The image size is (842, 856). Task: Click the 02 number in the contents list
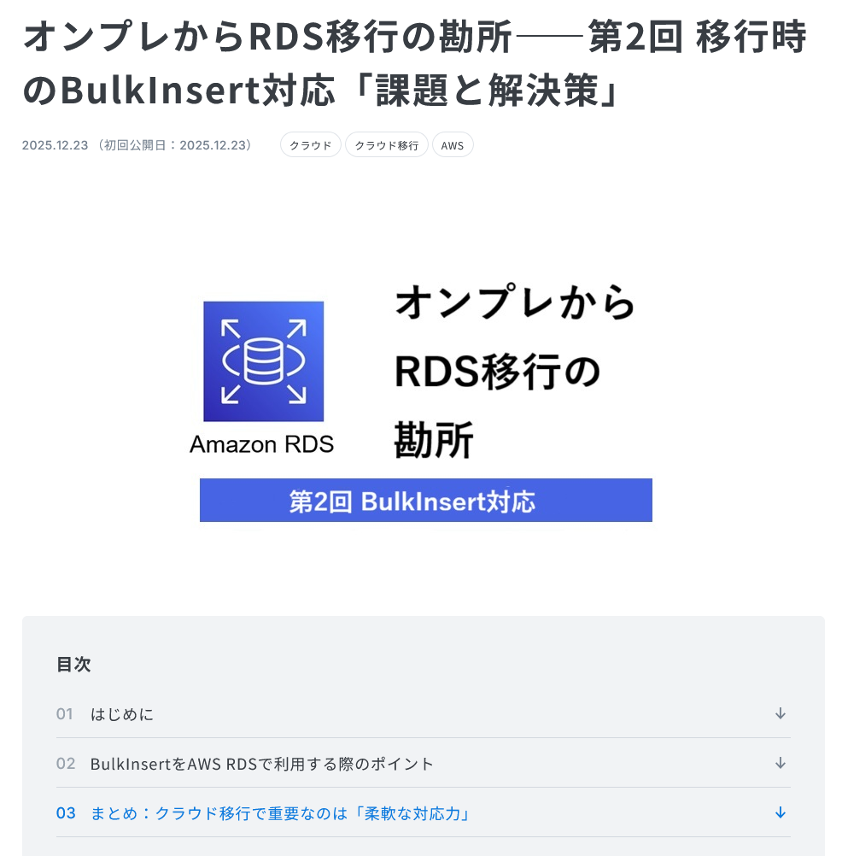(x=66, y=764)
